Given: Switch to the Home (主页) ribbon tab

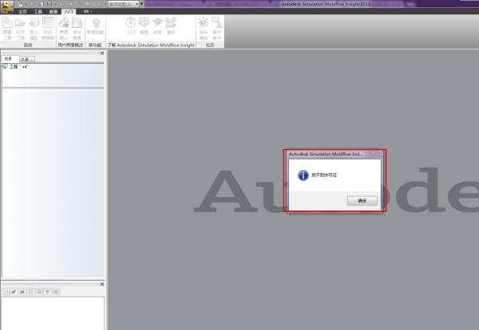Looking at the screenshot, I should click(22, 12).
